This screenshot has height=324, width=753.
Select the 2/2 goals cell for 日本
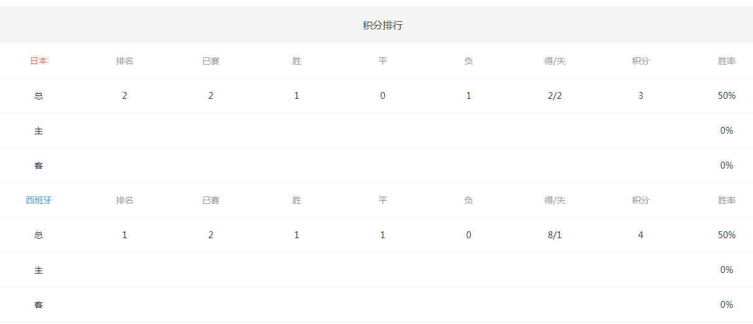pyautogui.click(x=554, y=96)
